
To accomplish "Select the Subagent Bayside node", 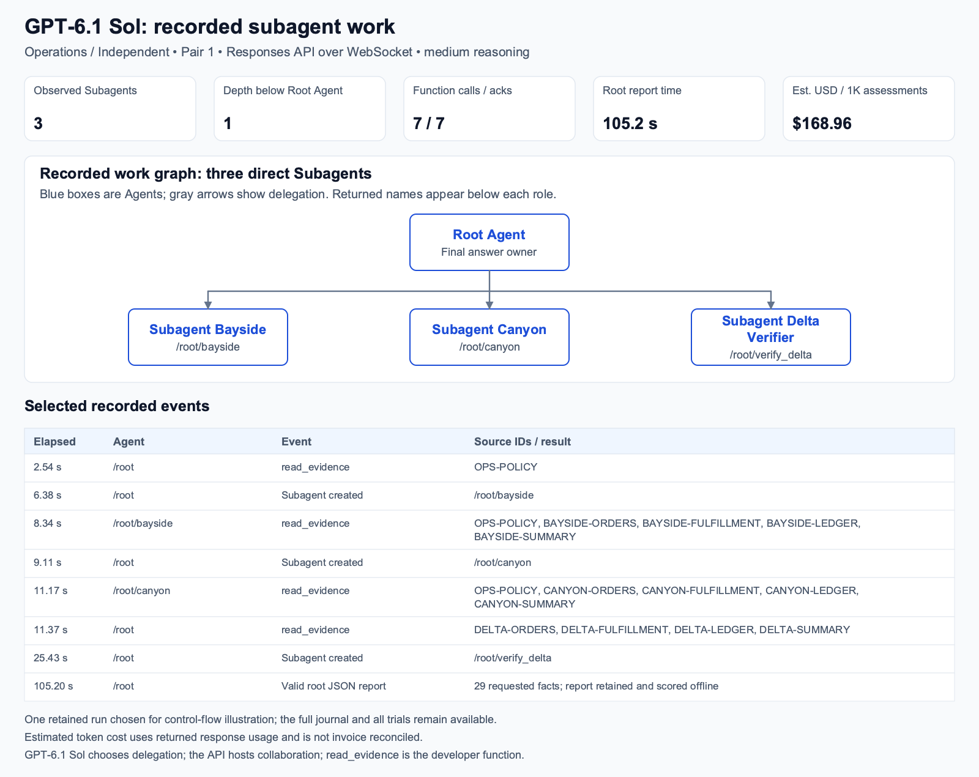I will (x=208, y=337).
